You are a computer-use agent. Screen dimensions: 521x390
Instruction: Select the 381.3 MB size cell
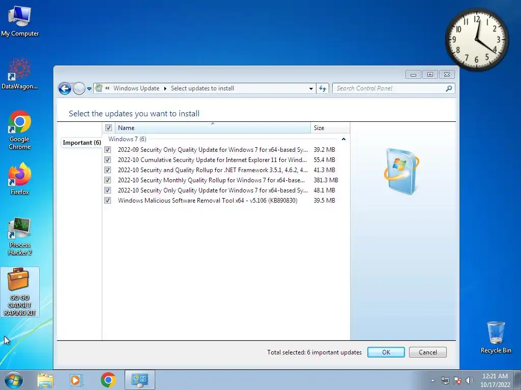(326, 180)
